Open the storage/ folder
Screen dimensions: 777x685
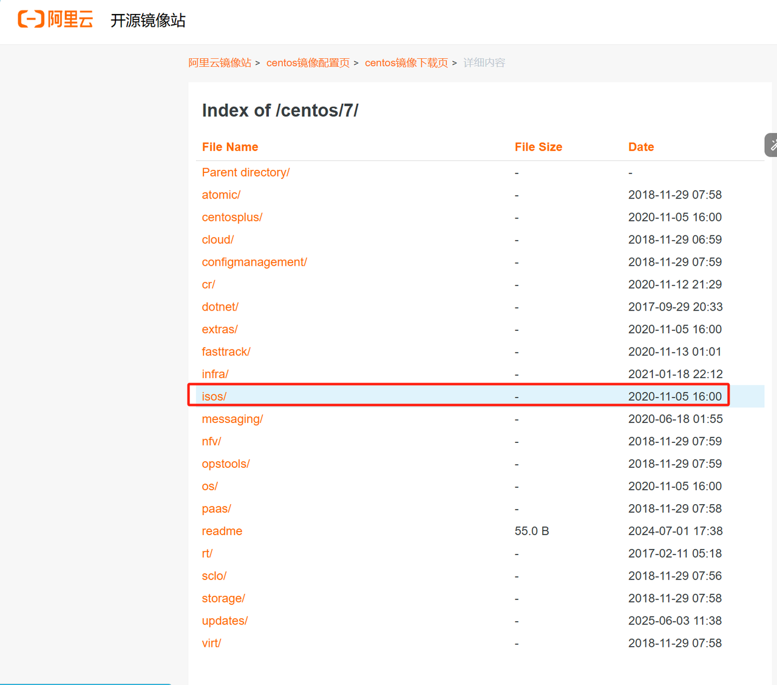pos(223,599)
